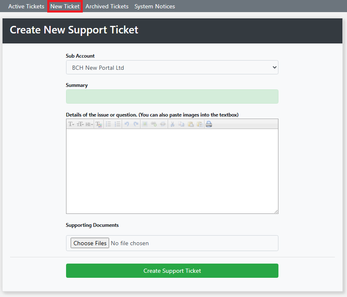Click the insert link chain icon

[x=154, y=124]
